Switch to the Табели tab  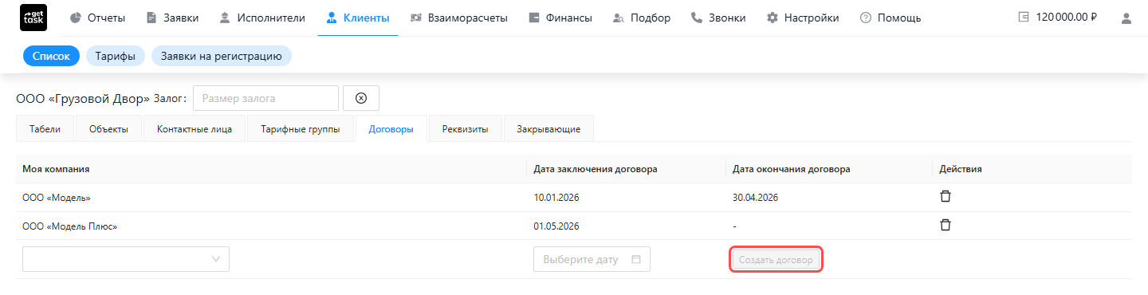coord(45,129)
